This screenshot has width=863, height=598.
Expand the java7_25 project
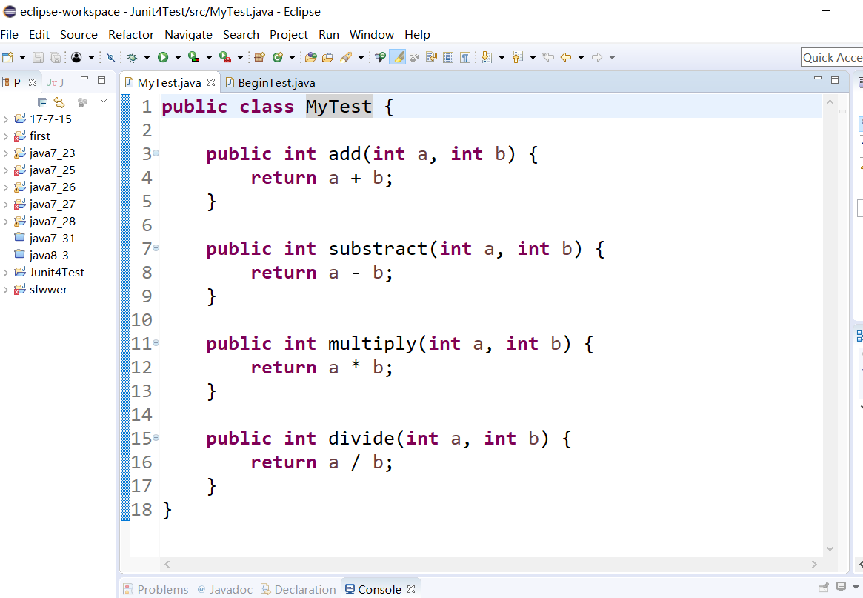[5, 170]
